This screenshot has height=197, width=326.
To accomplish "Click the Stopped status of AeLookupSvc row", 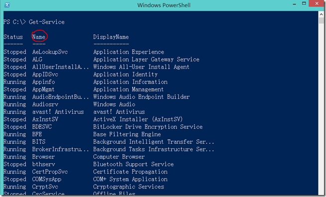I will (x=15, y=52).
